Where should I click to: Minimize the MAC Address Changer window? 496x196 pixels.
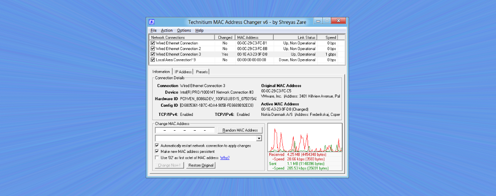tap(318, 21)
